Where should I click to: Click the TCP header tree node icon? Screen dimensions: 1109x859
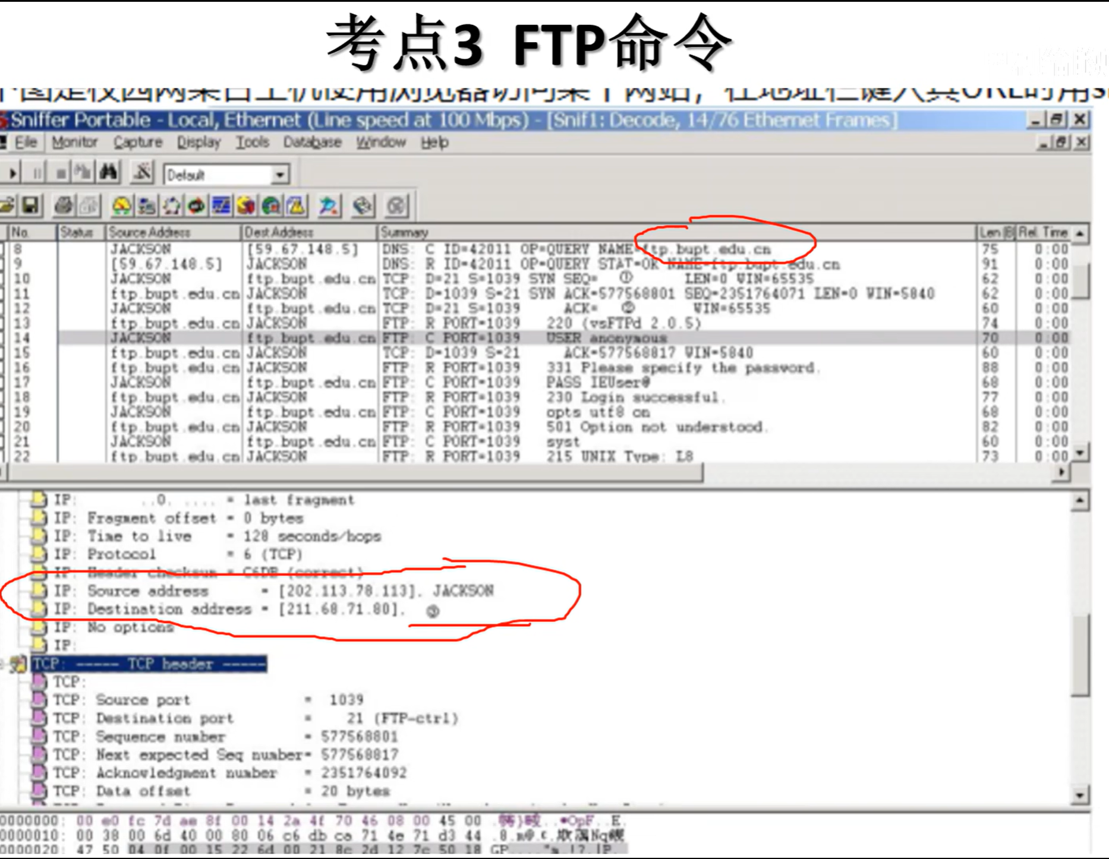coord(19,664)
